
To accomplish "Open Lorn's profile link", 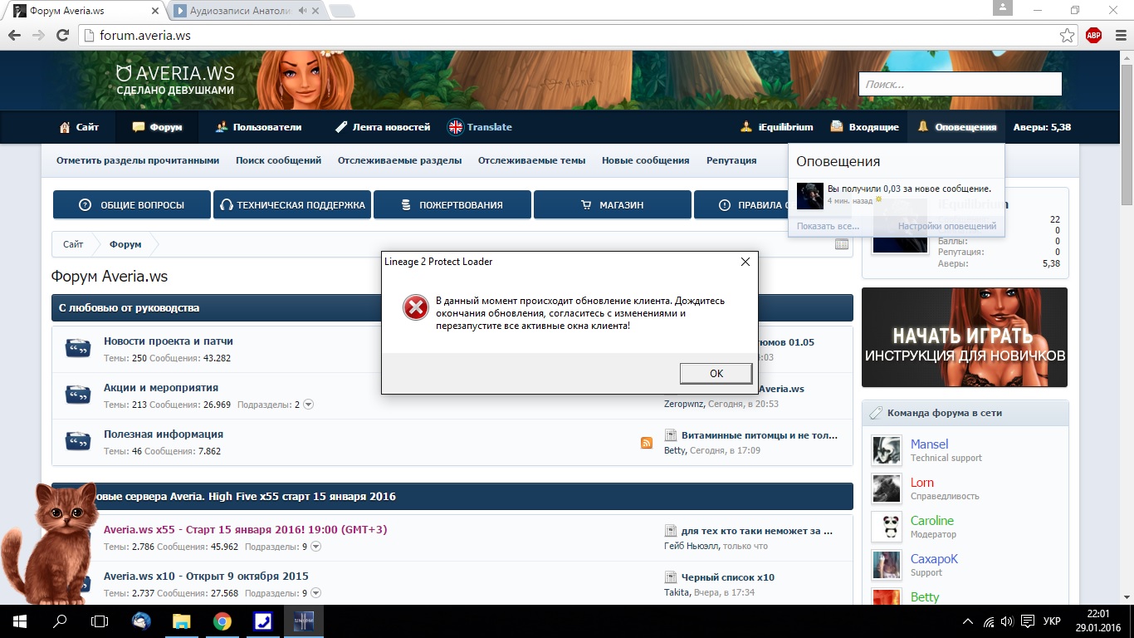I will pyautogui.click(x=921, y=483).
